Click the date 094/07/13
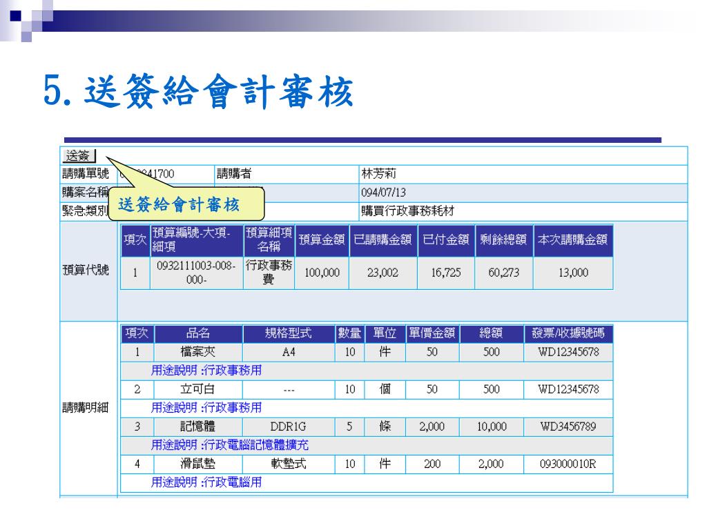The height and width of the screenshot is (530, 707). (x=383, y=193)
